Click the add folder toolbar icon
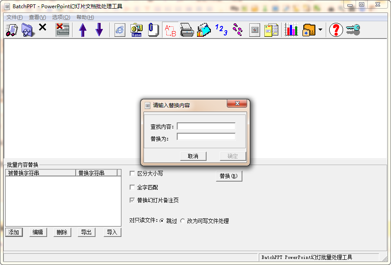Viewport: 391px width, 265px height. (x=27, y=30)
